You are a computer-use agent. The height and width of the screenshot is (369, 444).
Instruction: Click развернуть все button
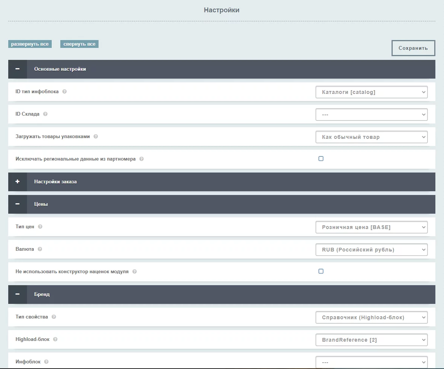(30, 44)
